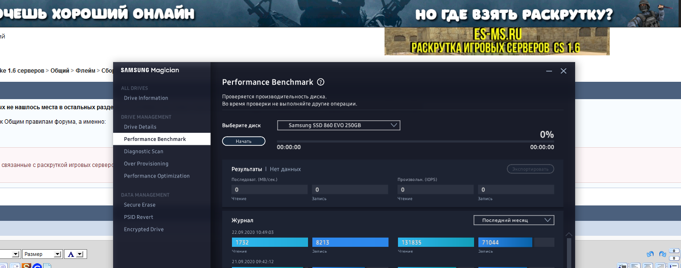Click the SAMSUNG Magician logo
Viewport: 681px width, 268px height.
coord(150,70)
